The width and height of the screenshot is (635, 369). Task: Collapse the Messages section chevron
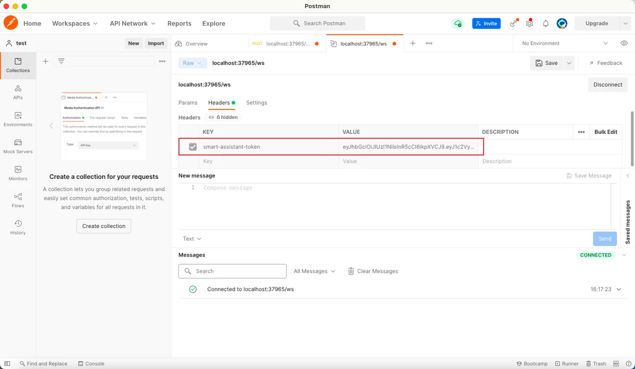624,255
